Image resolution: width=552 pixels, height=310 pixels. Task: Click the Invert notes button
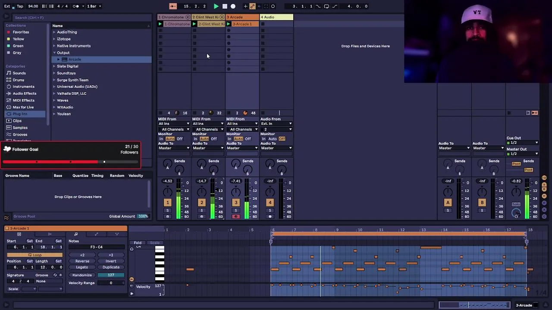tap(111, 261)
